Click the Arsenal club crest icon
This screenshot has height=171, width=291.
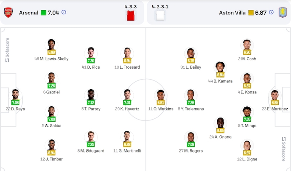(8, 12)
